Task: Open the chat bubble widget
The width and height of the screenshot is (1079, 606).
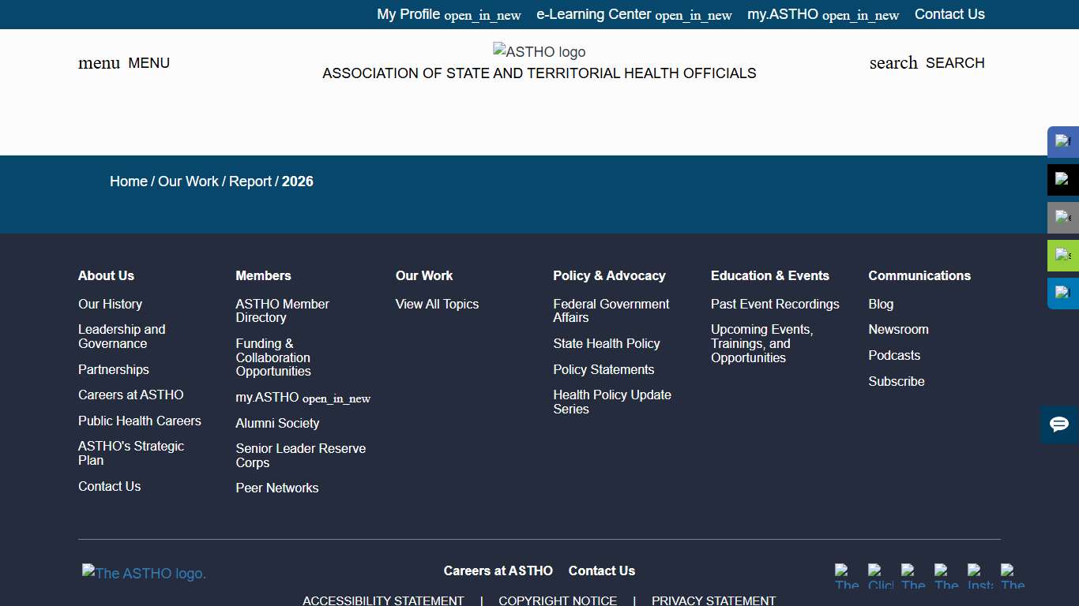Action: point(1059,425)
